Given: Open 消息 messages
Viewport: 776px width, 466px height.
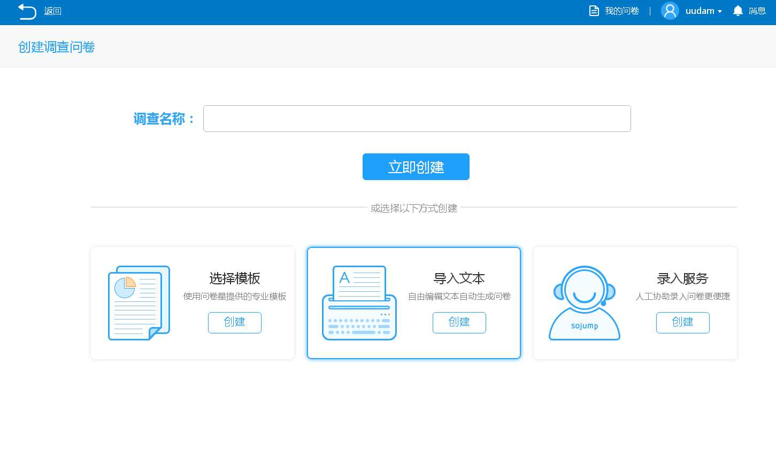Looking at the screenshot, I should pyautogui.click(x=757, y=11).
